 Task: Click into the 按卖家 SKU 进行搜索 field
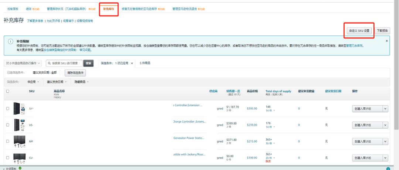click(66, 63)
